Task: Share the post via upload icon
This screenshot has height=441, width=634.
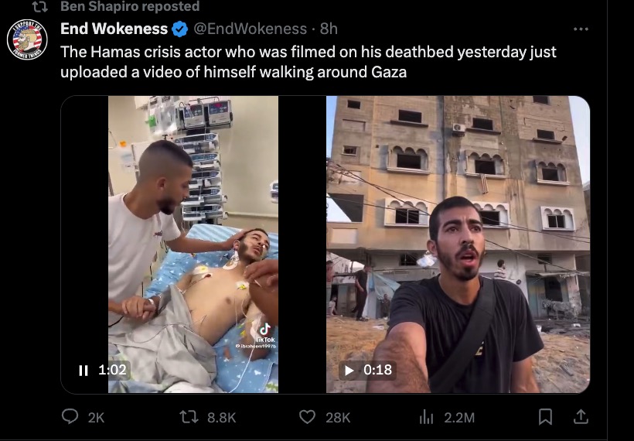Action: (581, 417)
